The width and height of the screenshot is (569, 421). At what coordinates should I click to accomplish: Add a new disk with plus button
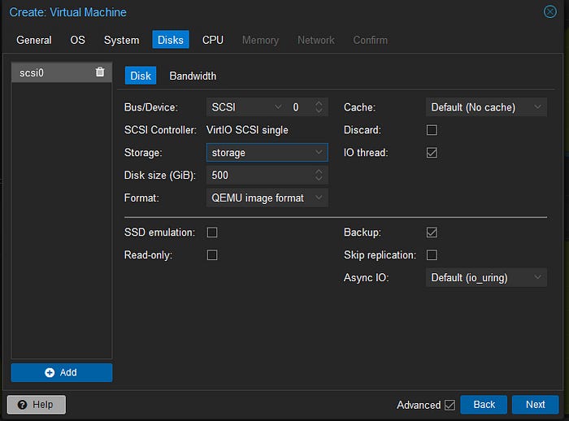[x=61, y=372]
